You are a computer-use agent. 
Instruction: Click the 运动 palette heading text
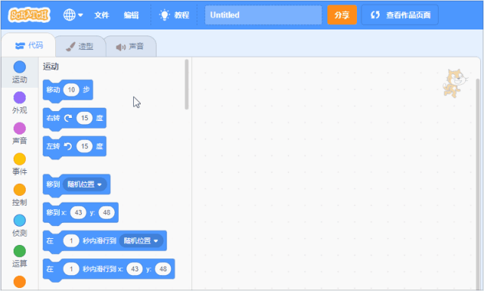pyautogui.click(x=51, y=67)
